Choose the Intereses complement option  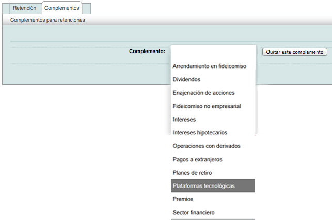tap(184, 120)
